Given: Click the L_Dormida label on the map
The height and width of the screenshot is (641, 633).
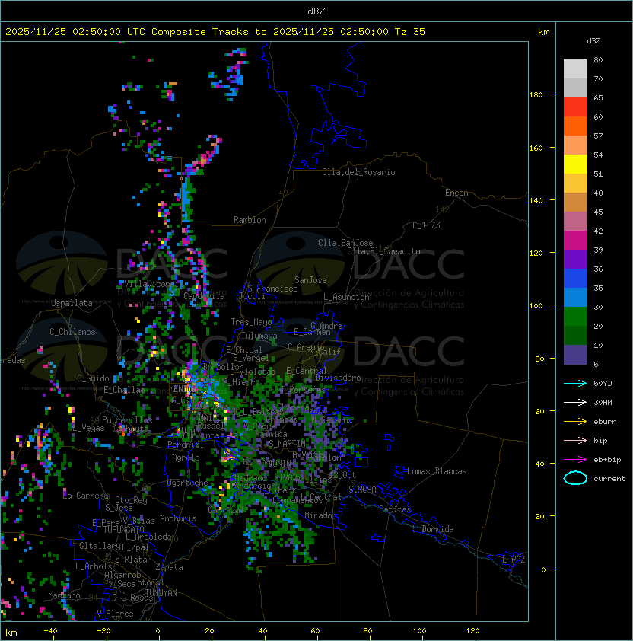Looking at the screenshot, I should pos(433,529).
